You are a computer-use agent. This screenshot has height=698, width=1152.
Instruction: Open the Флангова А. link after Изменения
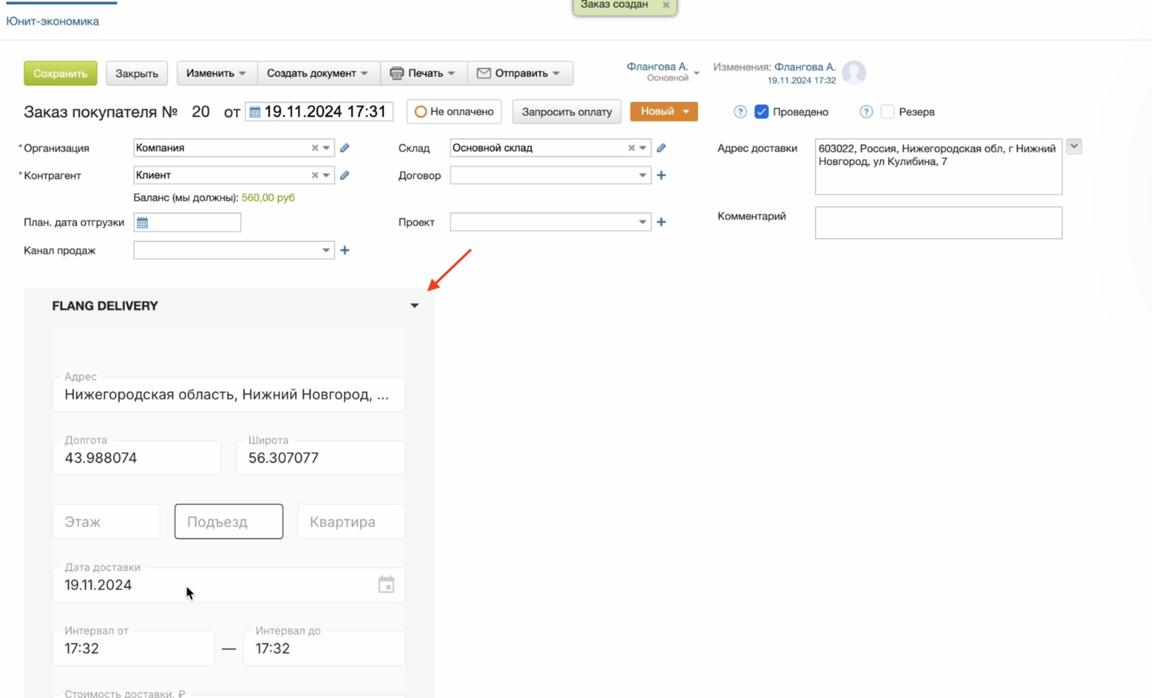pos(805,67)
